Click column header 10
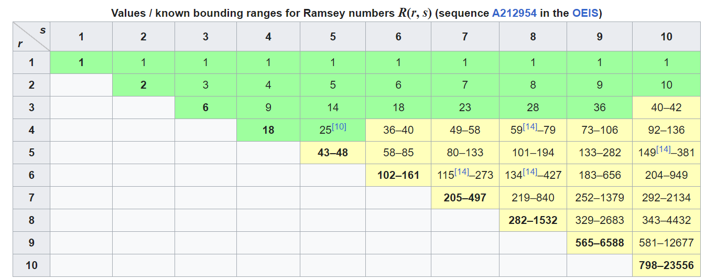Screen dimensions: 706x279 tap(666, 37)
